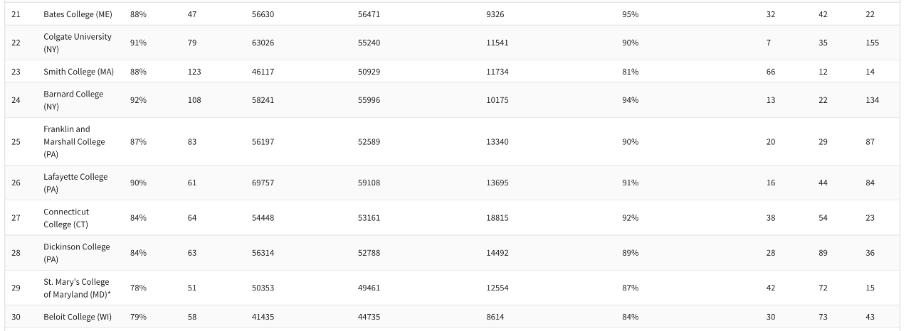Select the 155 value in Colgate's row
The height and width of the screenshot is (331, 911).
872,43
